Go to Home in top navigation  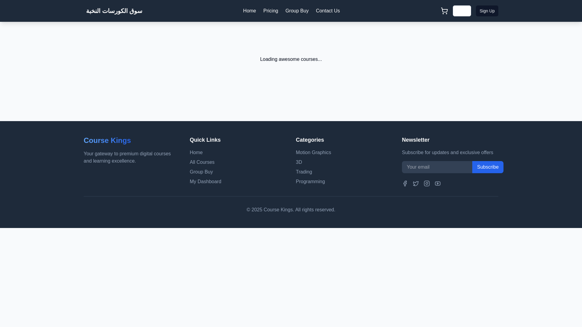tap(249, 11)
